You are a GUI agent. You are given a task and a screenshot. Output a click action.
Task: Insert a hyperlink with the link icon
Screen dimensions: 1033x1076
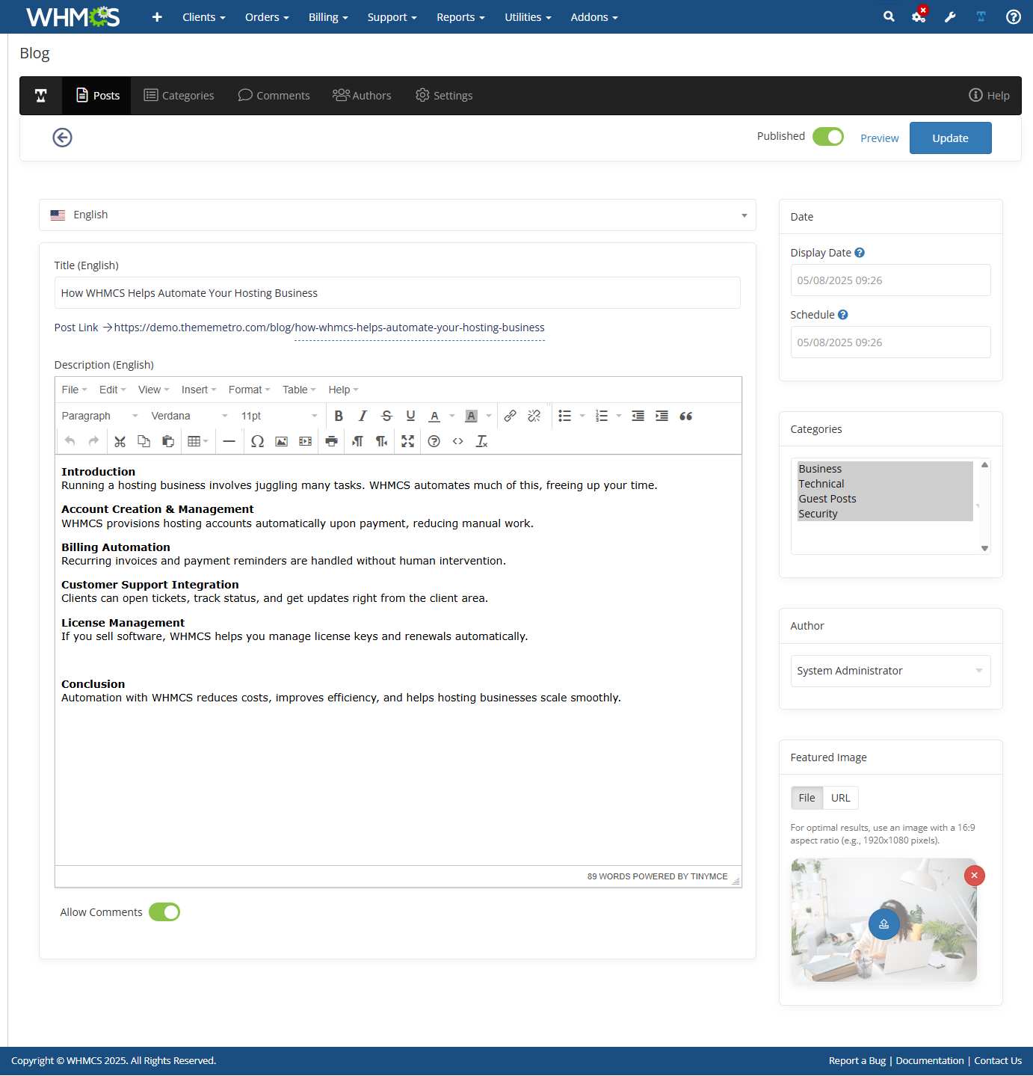(x=510, y=416)
